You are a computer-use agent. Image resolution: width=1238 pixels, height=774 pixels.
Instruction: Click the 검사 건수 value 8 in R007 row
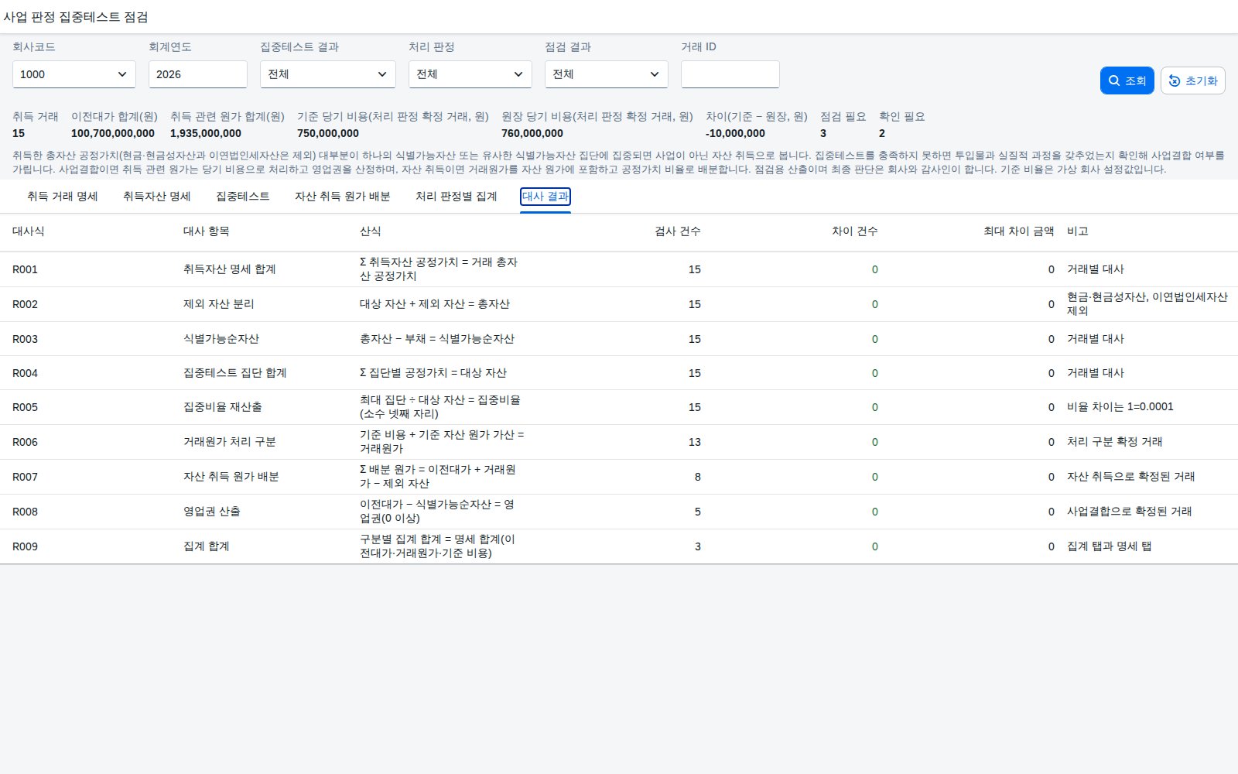(698, 477)
